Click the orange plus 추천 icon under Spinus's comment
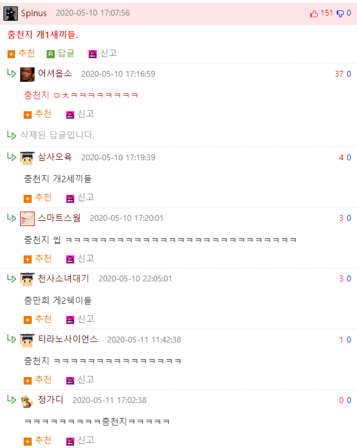Viewport: 357px width, 448px height. click(x=11, y=54)
